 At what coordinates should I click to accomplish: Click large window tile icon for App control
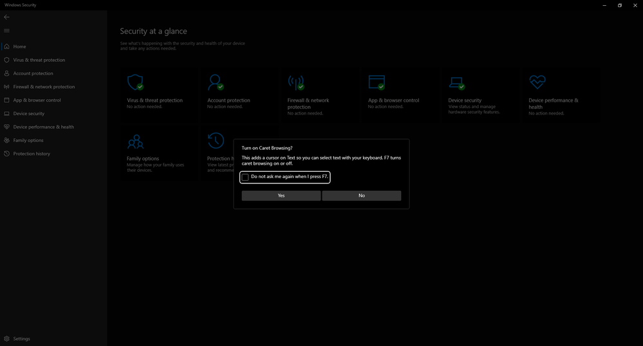point(377,82)
